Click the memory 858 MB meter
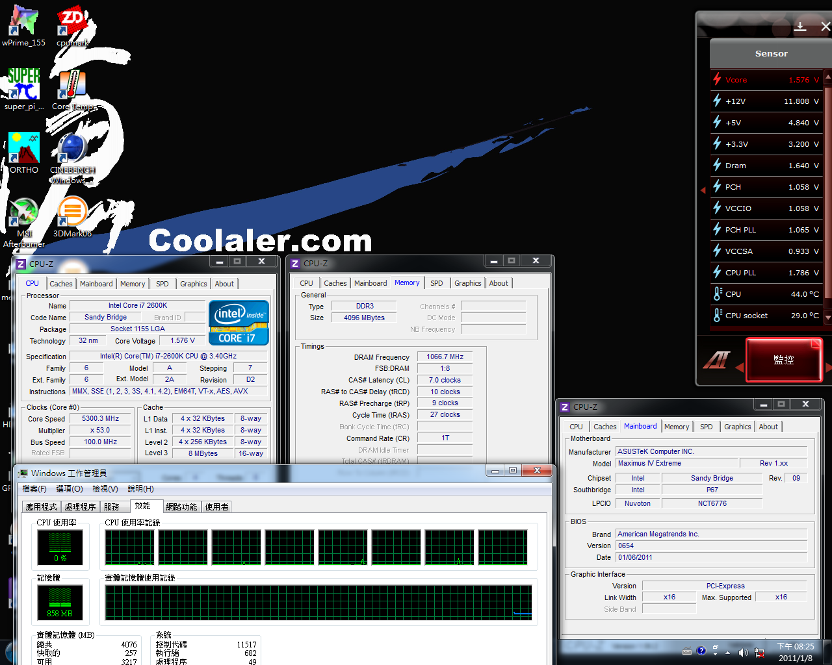832x665 pixels. click(x=60, y=603)
